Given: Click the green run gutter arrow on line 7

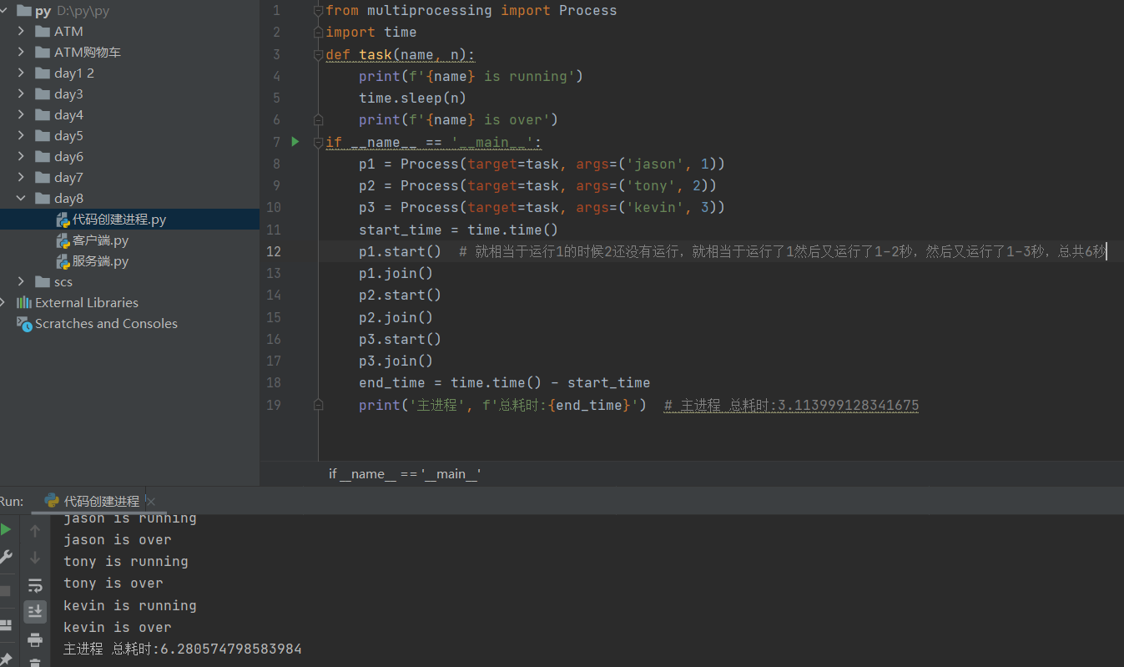Looking at the screenshot, I should pyautogui.click(x=295, y=142).
